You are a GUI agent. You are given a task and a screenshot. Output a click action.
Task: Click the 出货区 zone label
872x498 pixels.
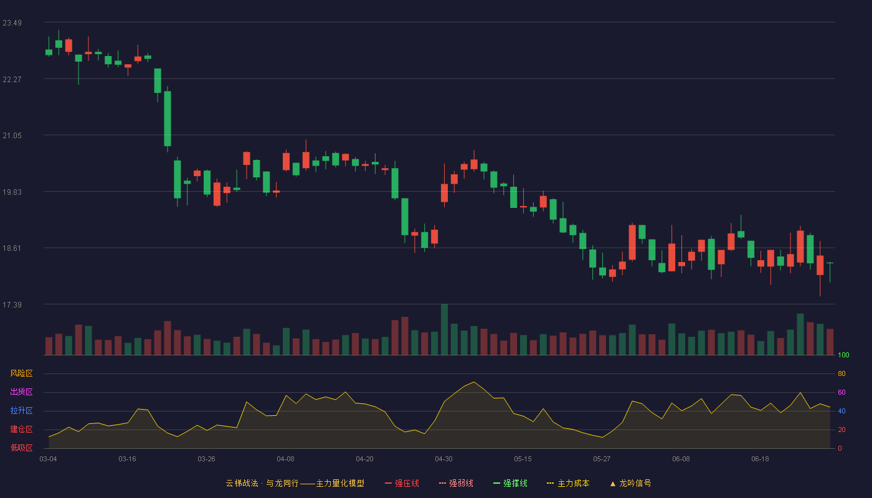[21, 392]
